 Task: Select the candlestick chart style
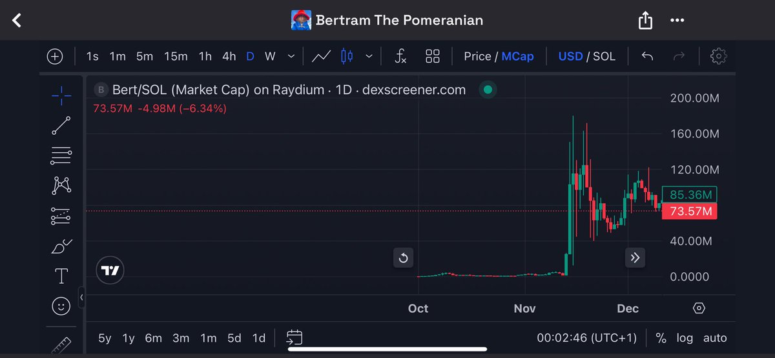pyautogui.click(x=347, y=56)
